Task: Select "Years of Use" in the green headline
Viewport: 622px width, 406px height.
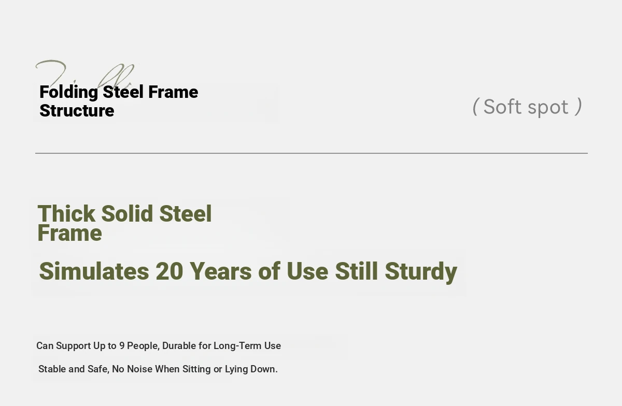Action: pyautogui.click(x=259, y=271)
